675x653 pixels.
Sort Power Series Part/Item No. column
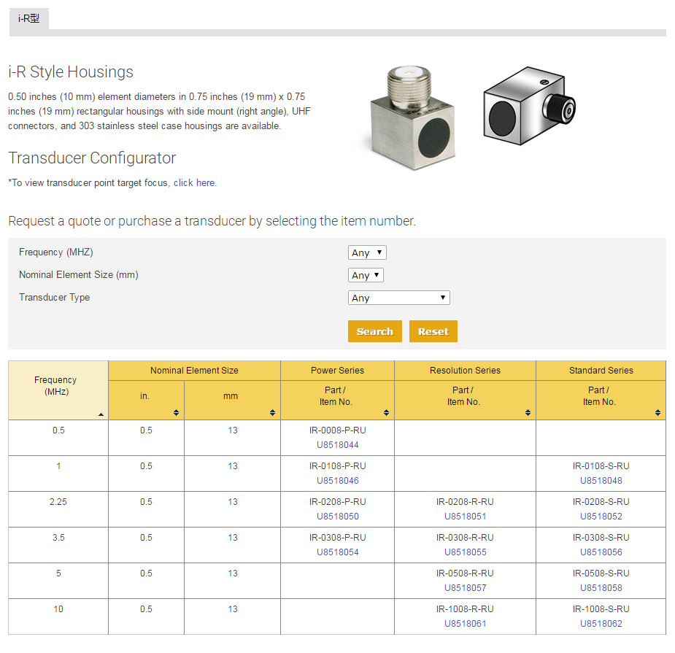[386, 413]
